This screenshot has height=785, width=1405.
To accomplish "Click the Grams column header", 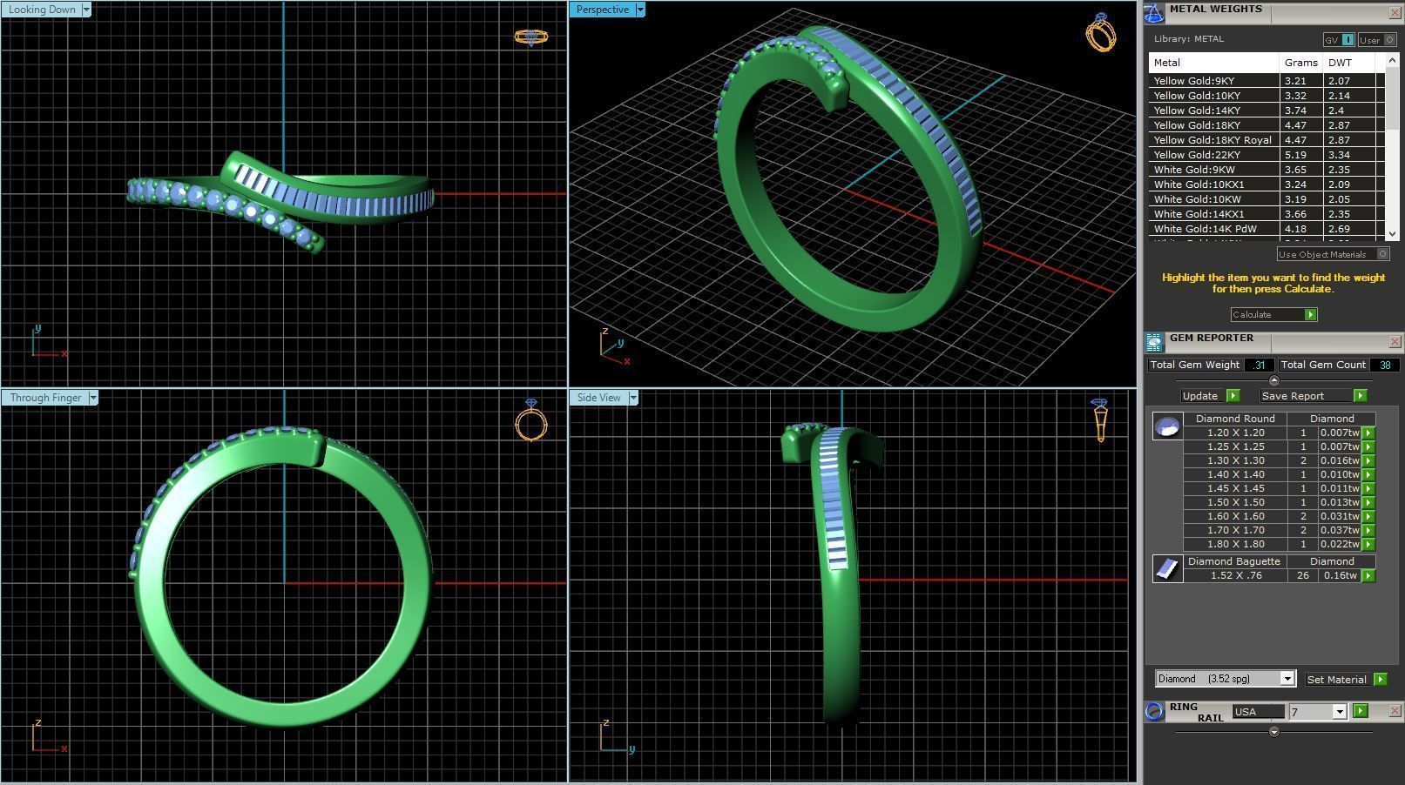I will (1300, 63).
